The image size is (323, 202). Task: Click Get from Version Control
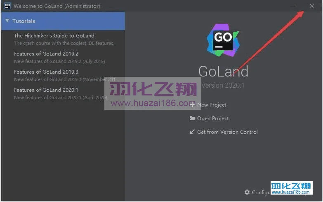(x=227, y=132)
